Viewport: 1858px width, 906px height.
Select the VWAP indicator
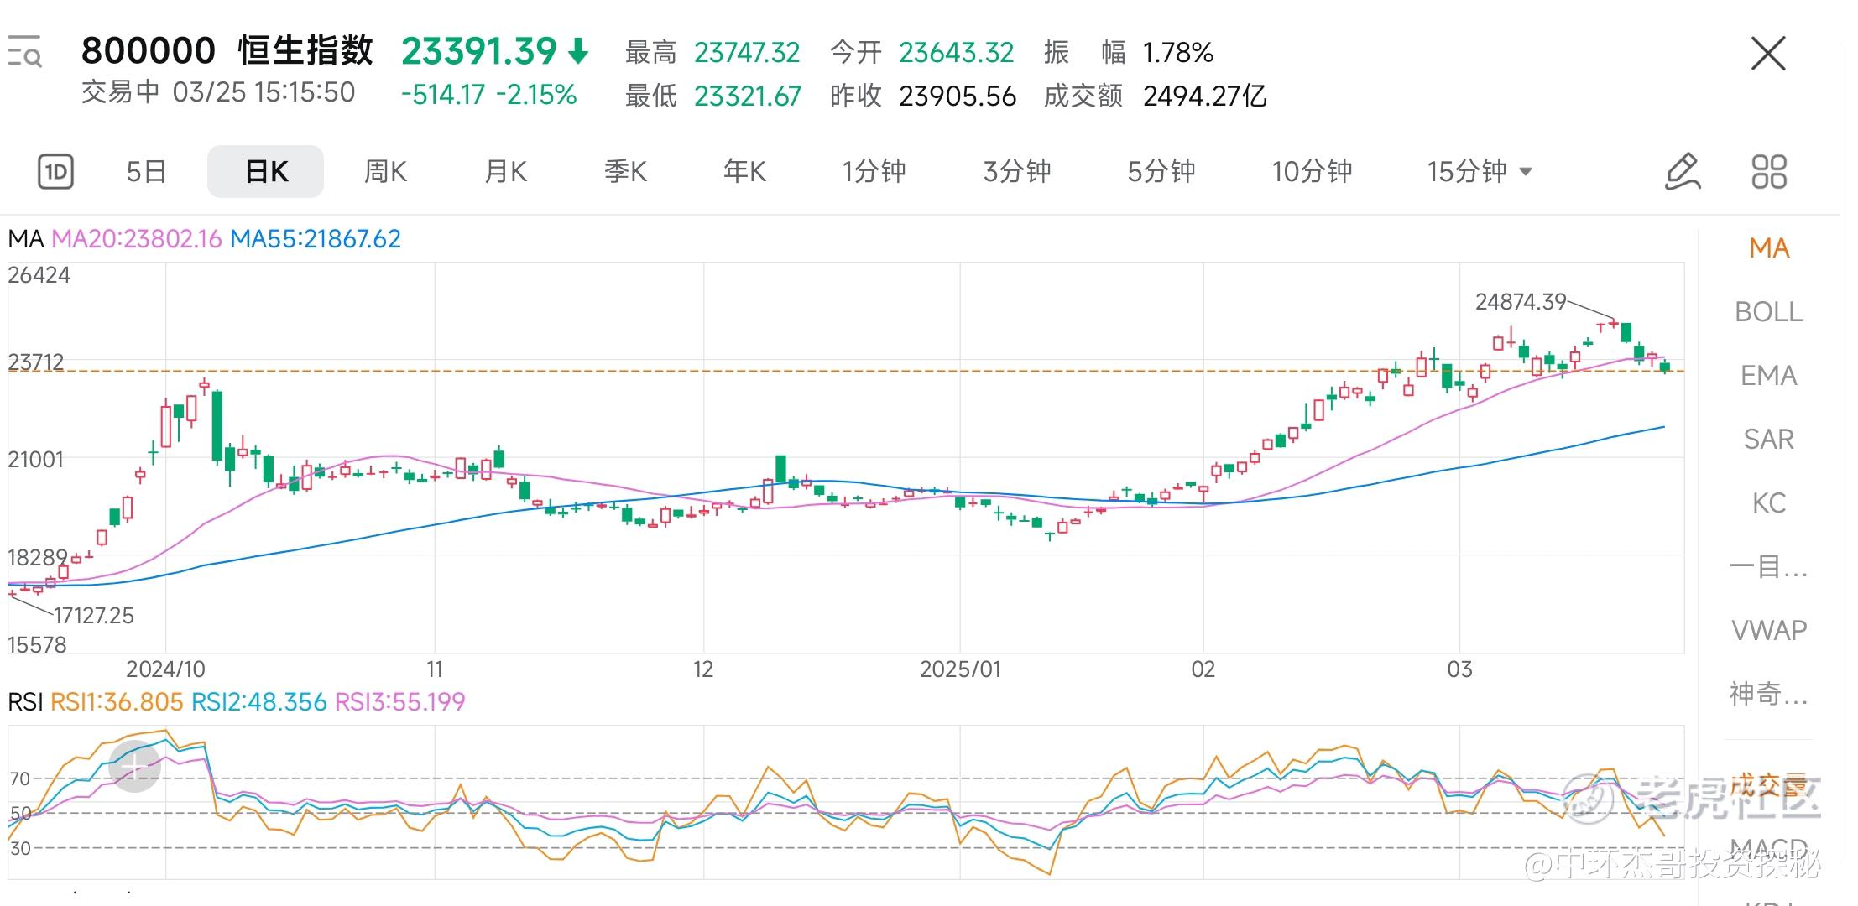click(1768, 630)
